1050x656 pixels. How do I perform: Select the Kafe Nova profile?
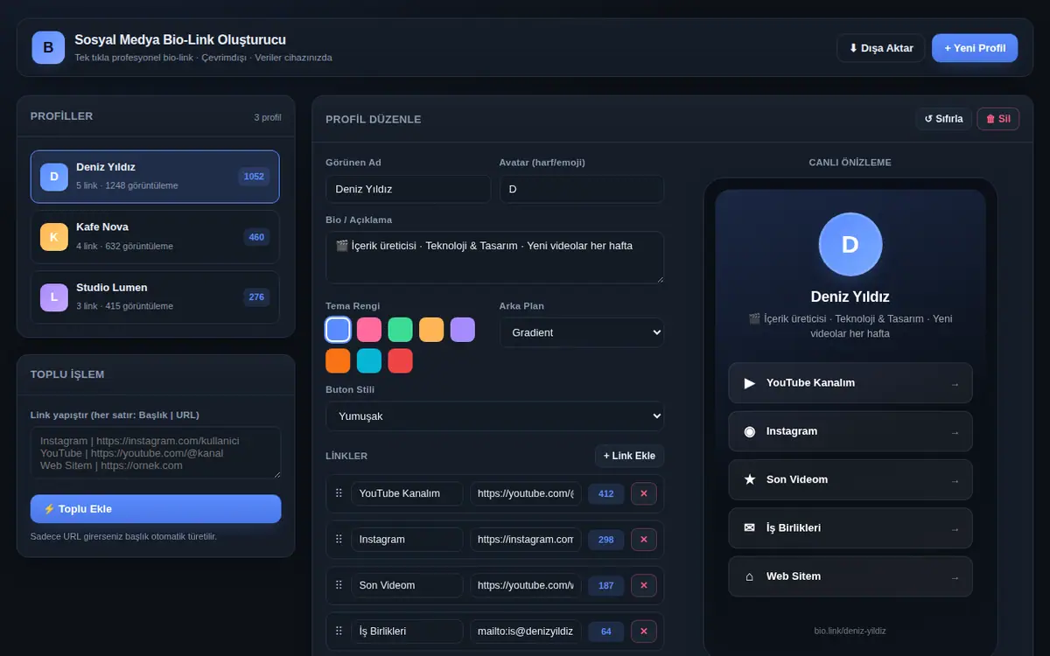point(156,237)
